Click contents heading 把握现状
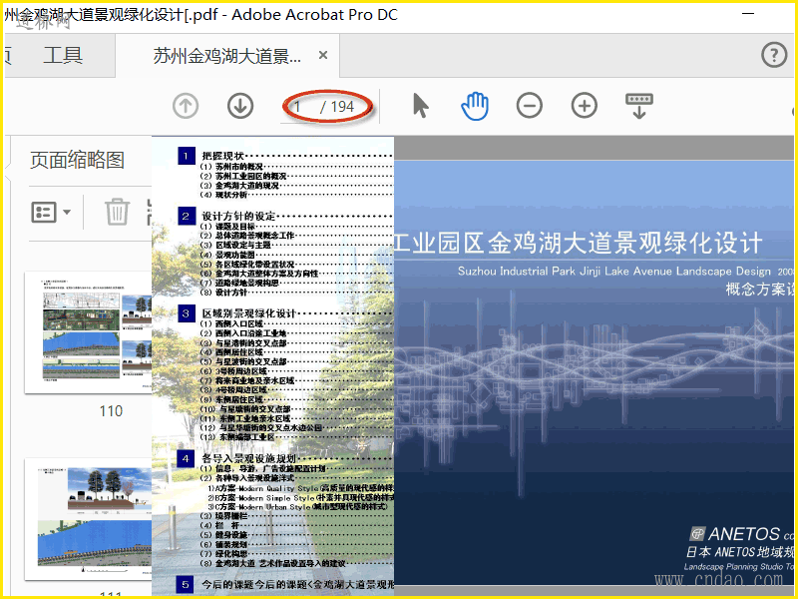The width and height of the screenshot is (798, 599). click(x=222, y=156)
